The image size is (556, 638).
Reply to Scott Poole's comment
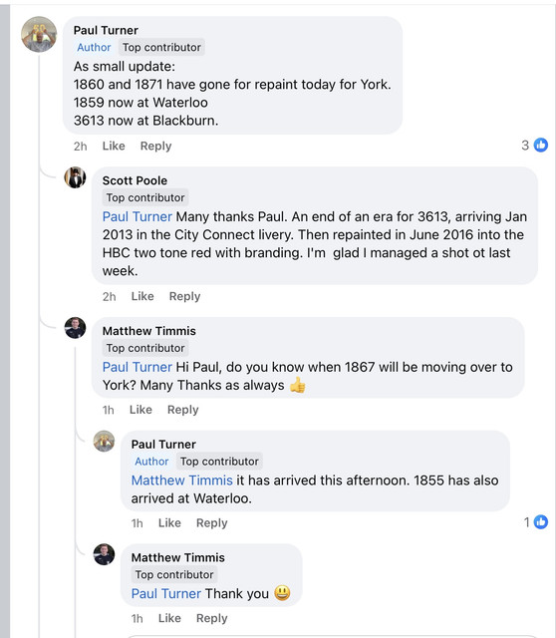pyautogui.click(x=184, y=296)
